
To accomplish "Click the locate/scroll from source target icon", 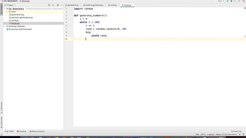I will pyautogui.click(x=49, y=5).
